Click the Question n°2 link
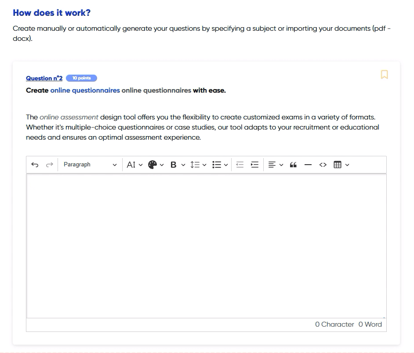 coord(44,78)
